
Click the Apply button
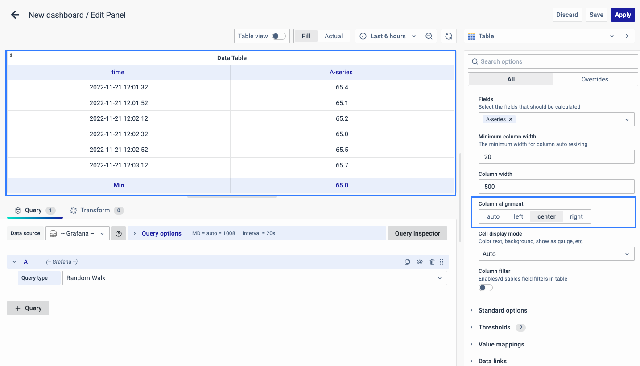(x=623, y=15)
